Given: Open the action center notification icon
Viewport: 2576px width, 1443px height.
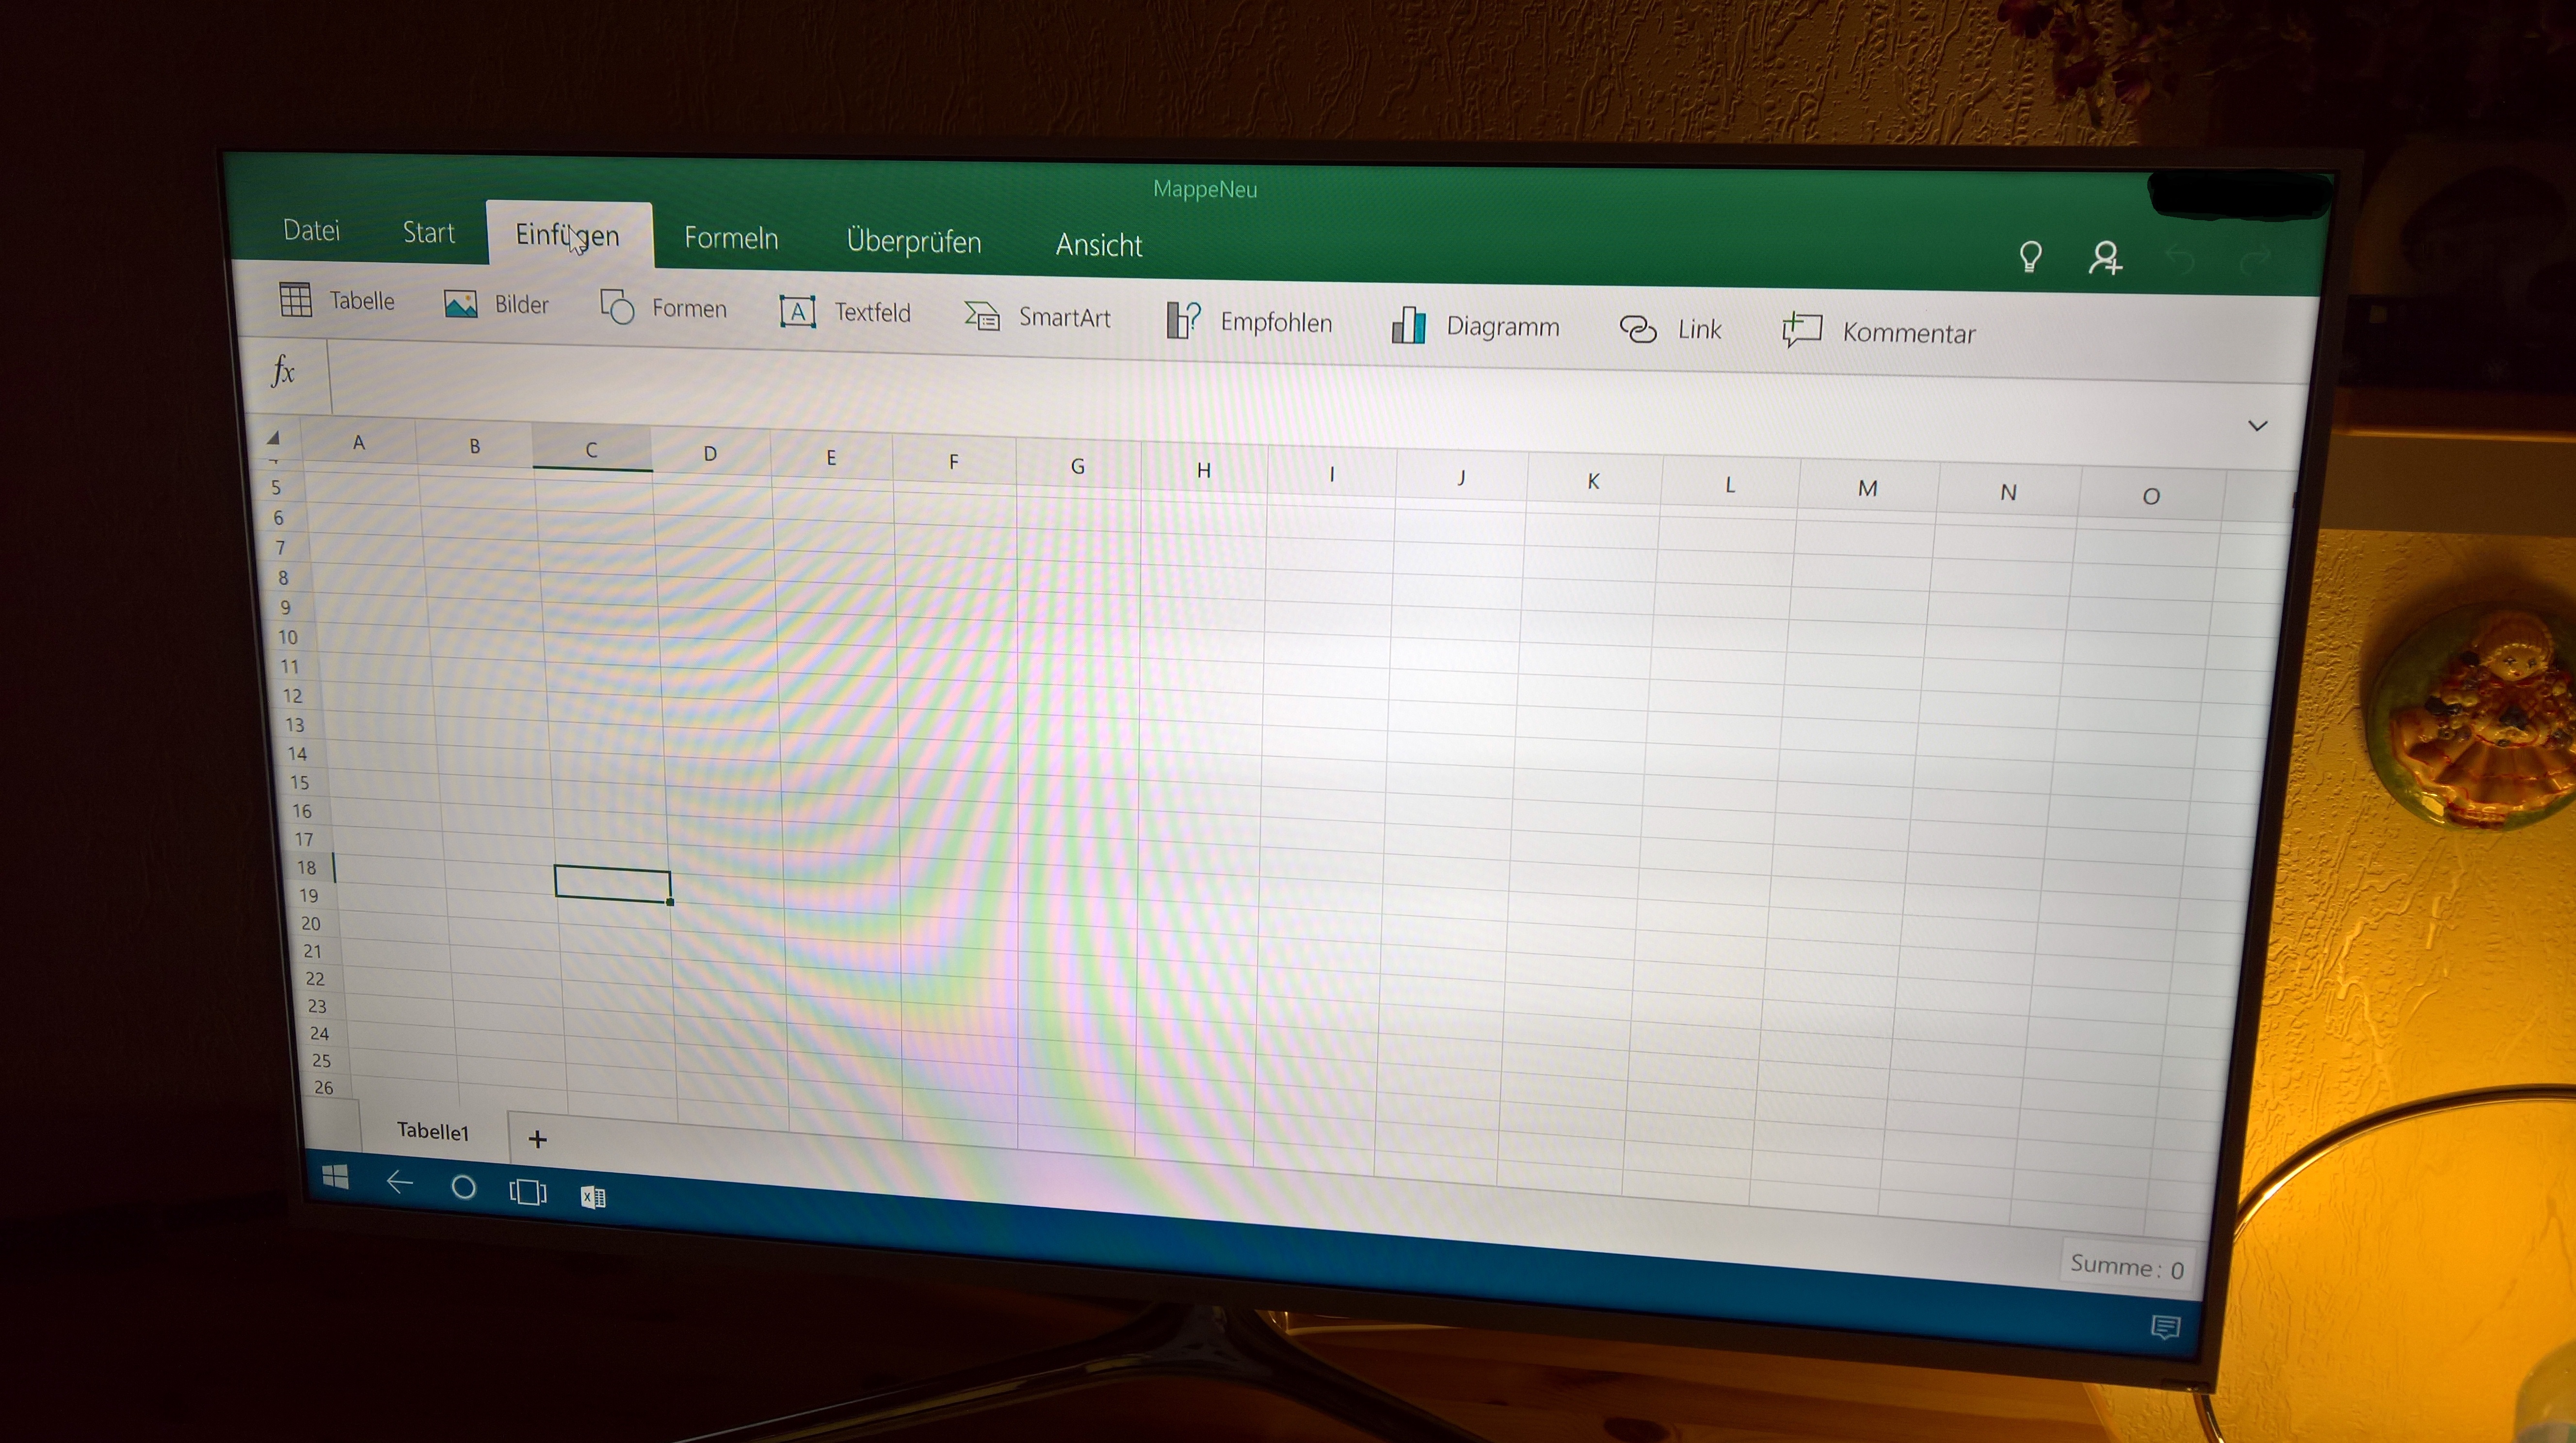Looking at the screenshot, I should pos(2165,1327).
